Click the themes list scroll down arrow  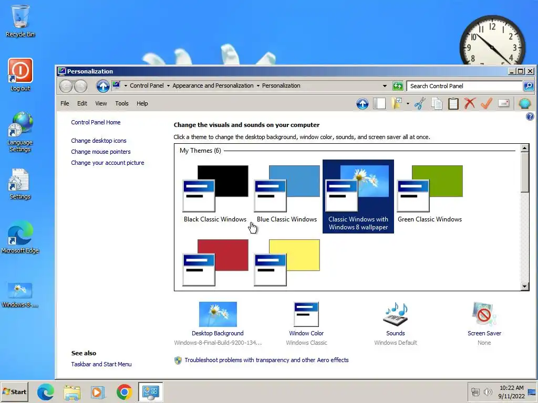525,287
